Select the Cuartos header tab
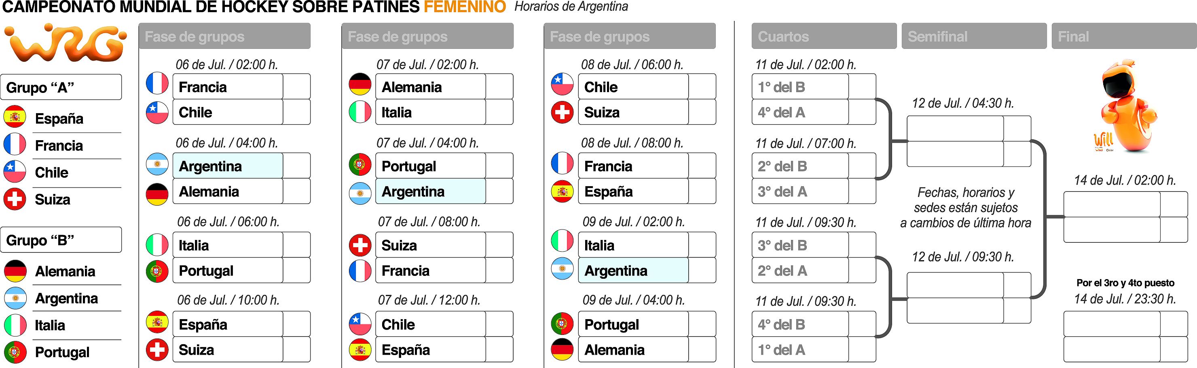 (x=823, y=36)
